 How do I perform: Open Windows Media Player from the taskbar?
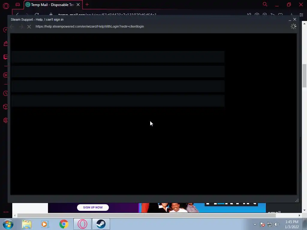(x=45, y=224)
